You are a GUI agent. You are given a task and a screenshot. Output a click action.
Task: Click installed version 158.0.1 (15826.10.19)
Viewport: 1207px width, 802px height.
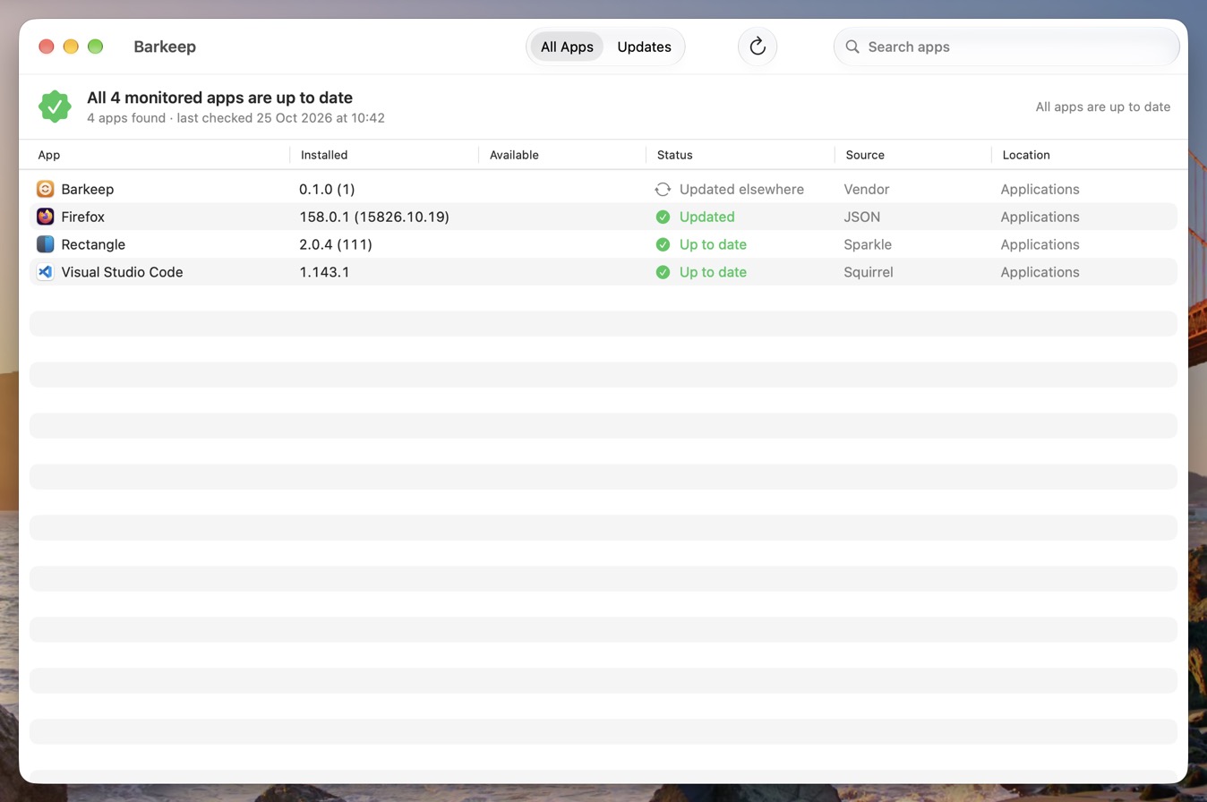[374, 217]
